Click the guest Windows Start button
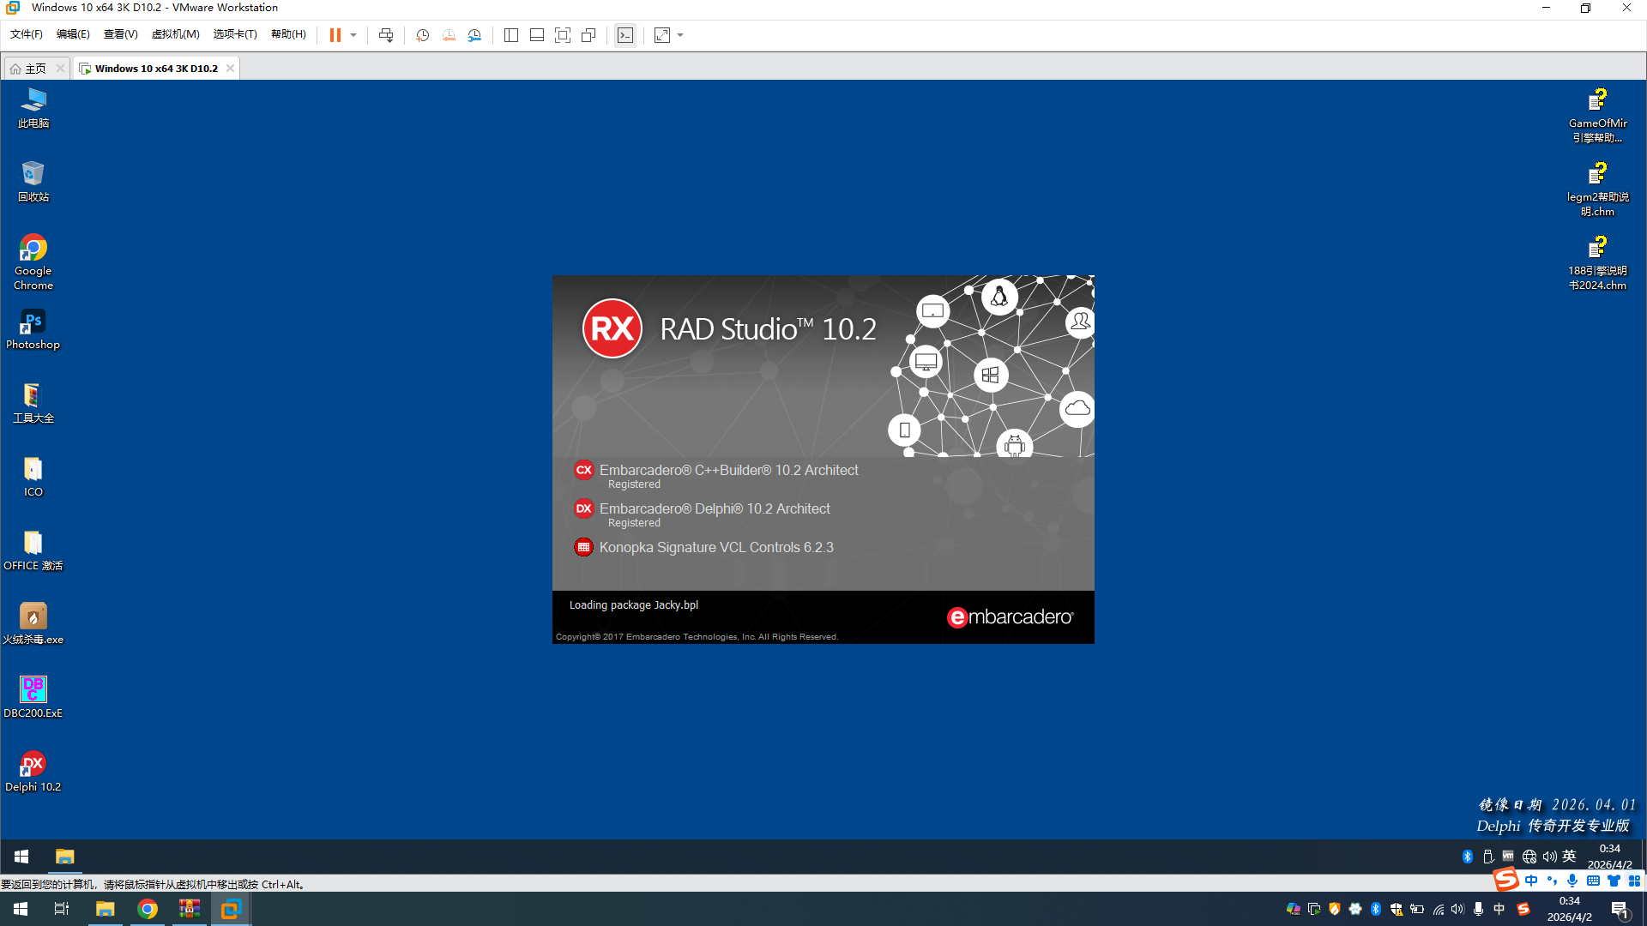 point(21,857)
